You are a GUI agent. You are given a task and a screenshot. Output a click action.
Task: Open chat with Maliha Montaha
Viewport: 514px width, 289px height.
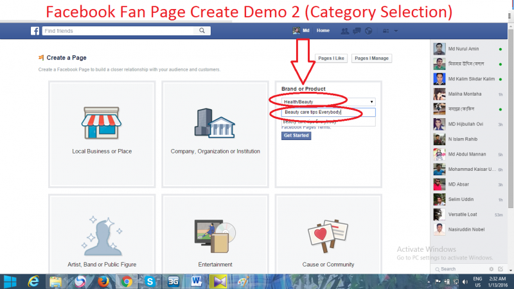click(x=468, y=94)
